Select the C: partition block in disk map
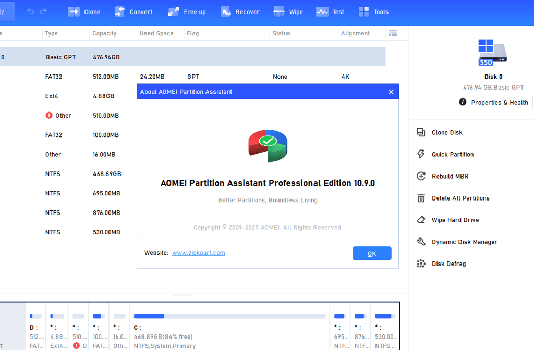This screenshot has height=350, width=534. point(229,327)
